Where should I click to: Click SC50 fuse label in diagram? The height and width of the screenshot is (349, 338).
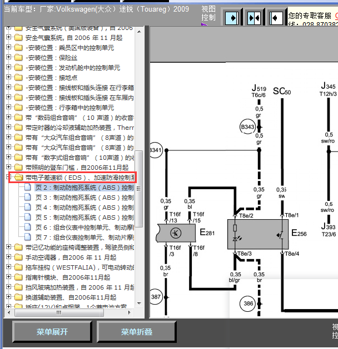pyautogui.click(x=282, y=91)
